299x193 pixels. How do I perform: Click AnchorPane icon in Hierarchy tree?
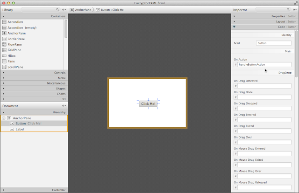pyautogui.click(x=9, y=118)
